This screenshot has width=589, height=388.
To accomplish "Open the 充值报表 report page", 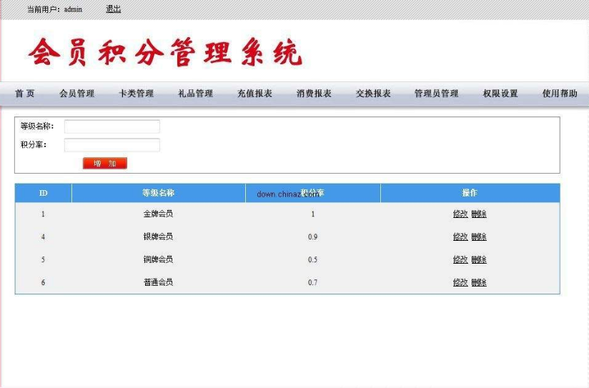I will pyautogui.click(x=254, y=94).
